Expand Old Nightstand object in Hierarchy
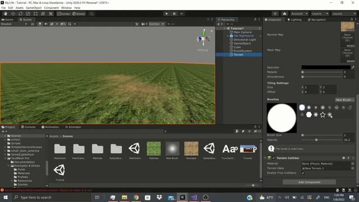This screenshot has width=359, height=202. 228,36
